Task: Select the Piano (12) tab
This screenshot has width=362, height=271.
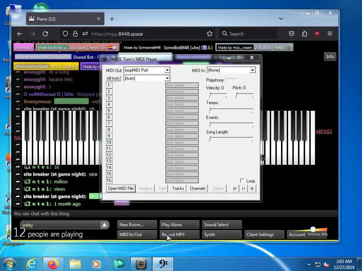Action: (65, 19)
